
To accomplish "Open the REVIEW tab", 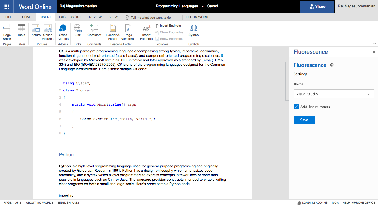I will (x=95, y=17).
